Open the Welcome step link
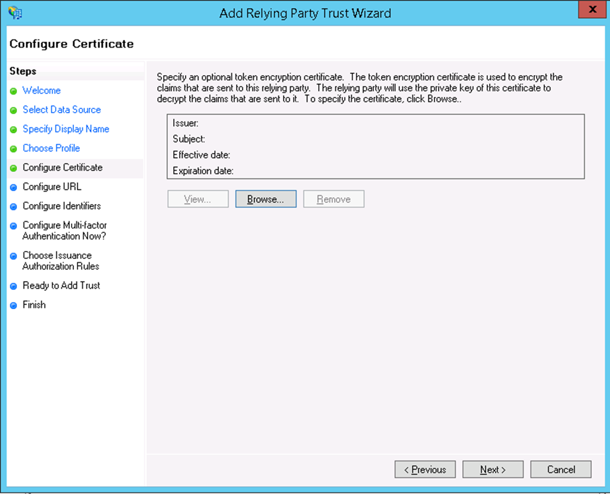Viewport: 610px width, 494px height. pyautogui.click(x=41, y=90)
